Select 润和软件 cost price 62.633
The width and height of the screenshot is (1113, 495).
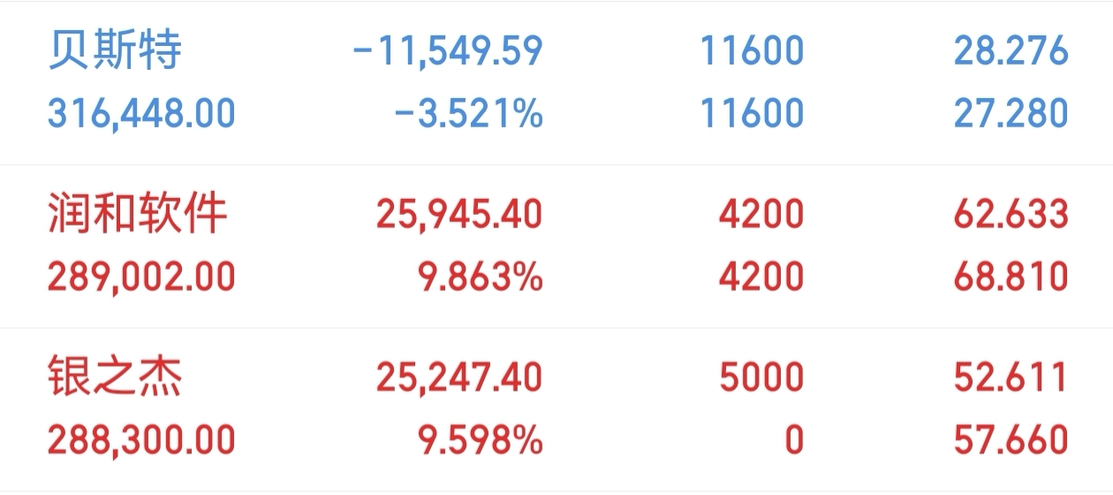1011,215
